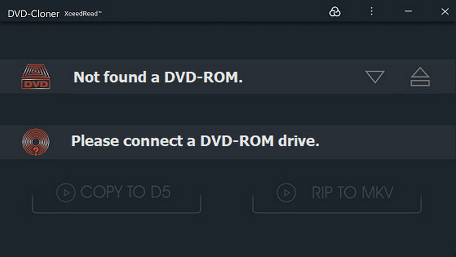Image resolution: width=456 pixels, height=257 pixels.
Task: Click the red disc question-mark icon
Action: [x=35, y=142]
